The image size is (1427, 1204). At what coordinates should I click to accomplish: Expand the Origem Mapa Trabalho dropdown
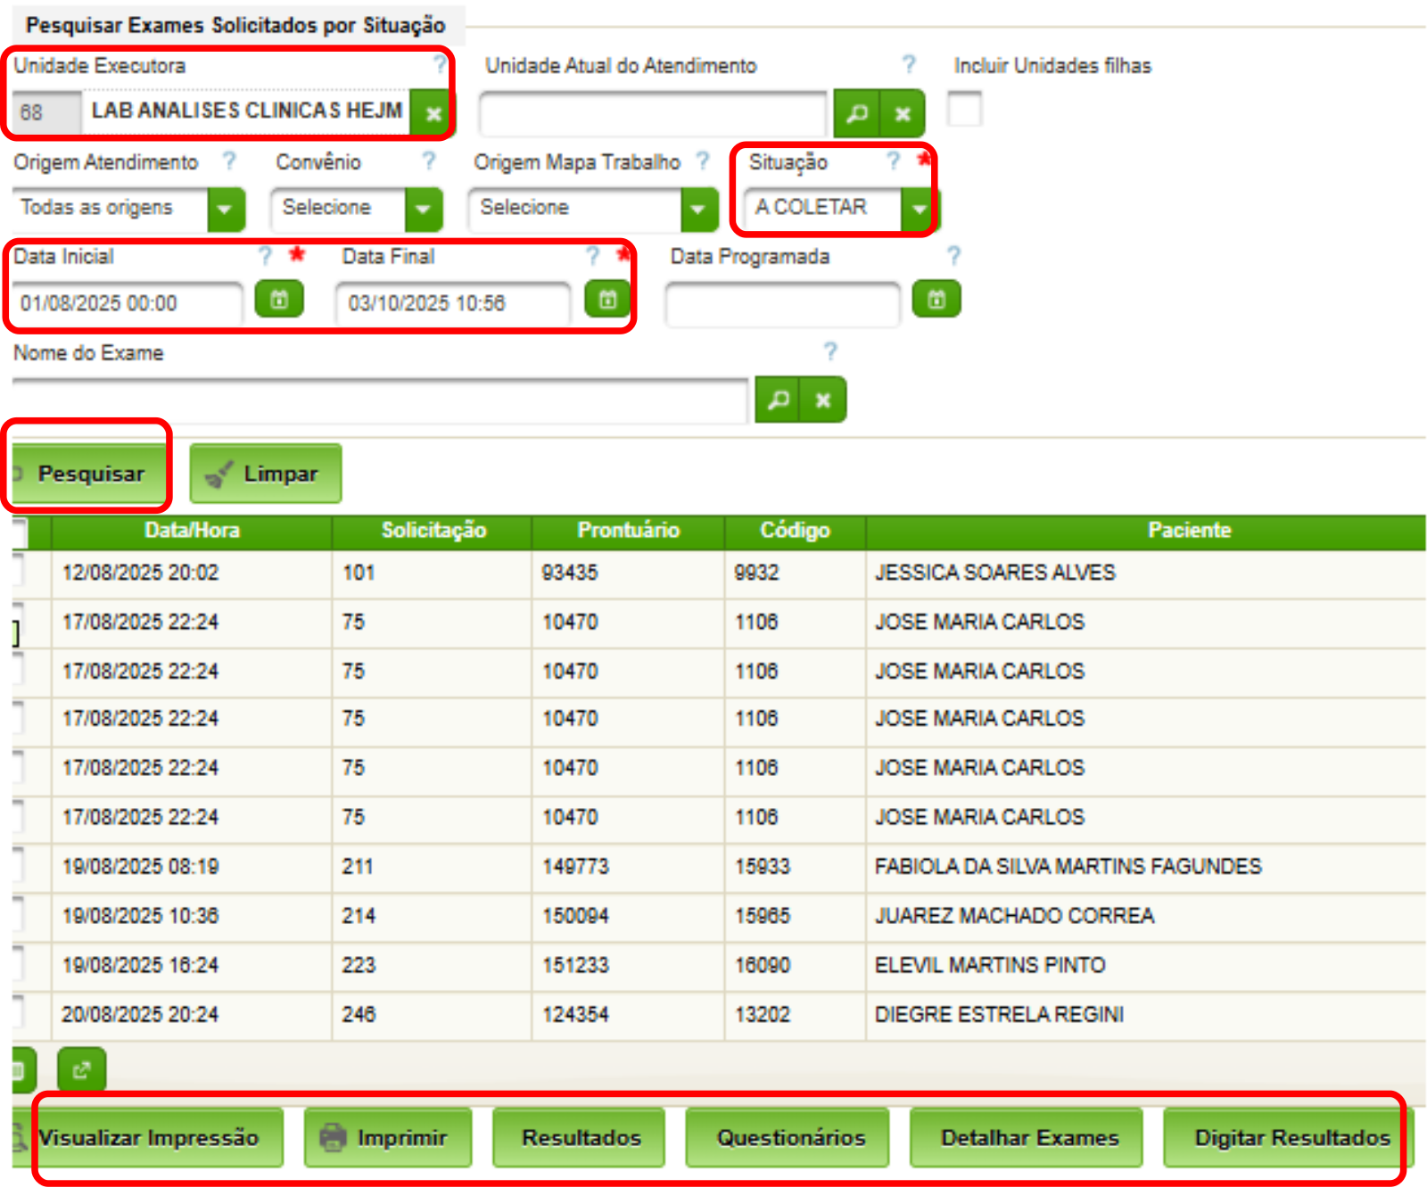[699, 210]
